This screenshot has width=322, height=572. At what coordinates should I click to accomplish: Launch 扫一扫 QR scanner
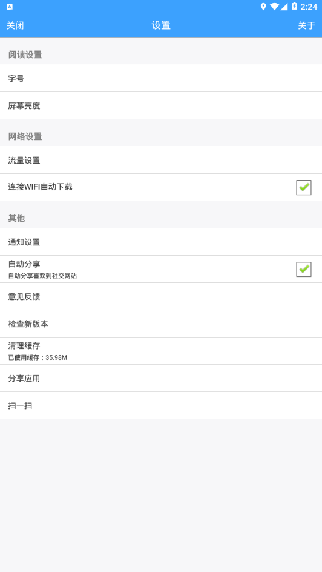coord(161,405)
